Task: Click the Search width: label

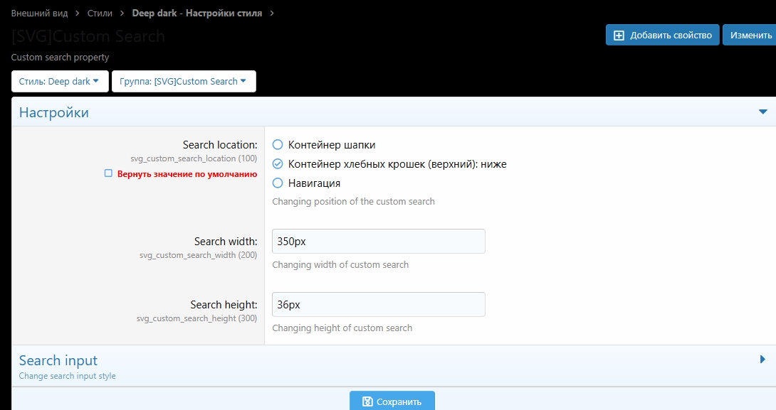Action: coord(226,242)
